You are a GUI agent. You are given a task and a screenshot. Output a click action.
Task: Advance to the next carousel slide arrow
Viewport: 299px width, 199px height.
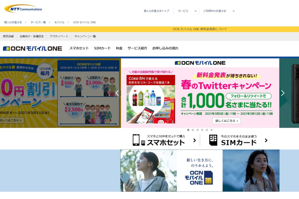click(283, 93)
